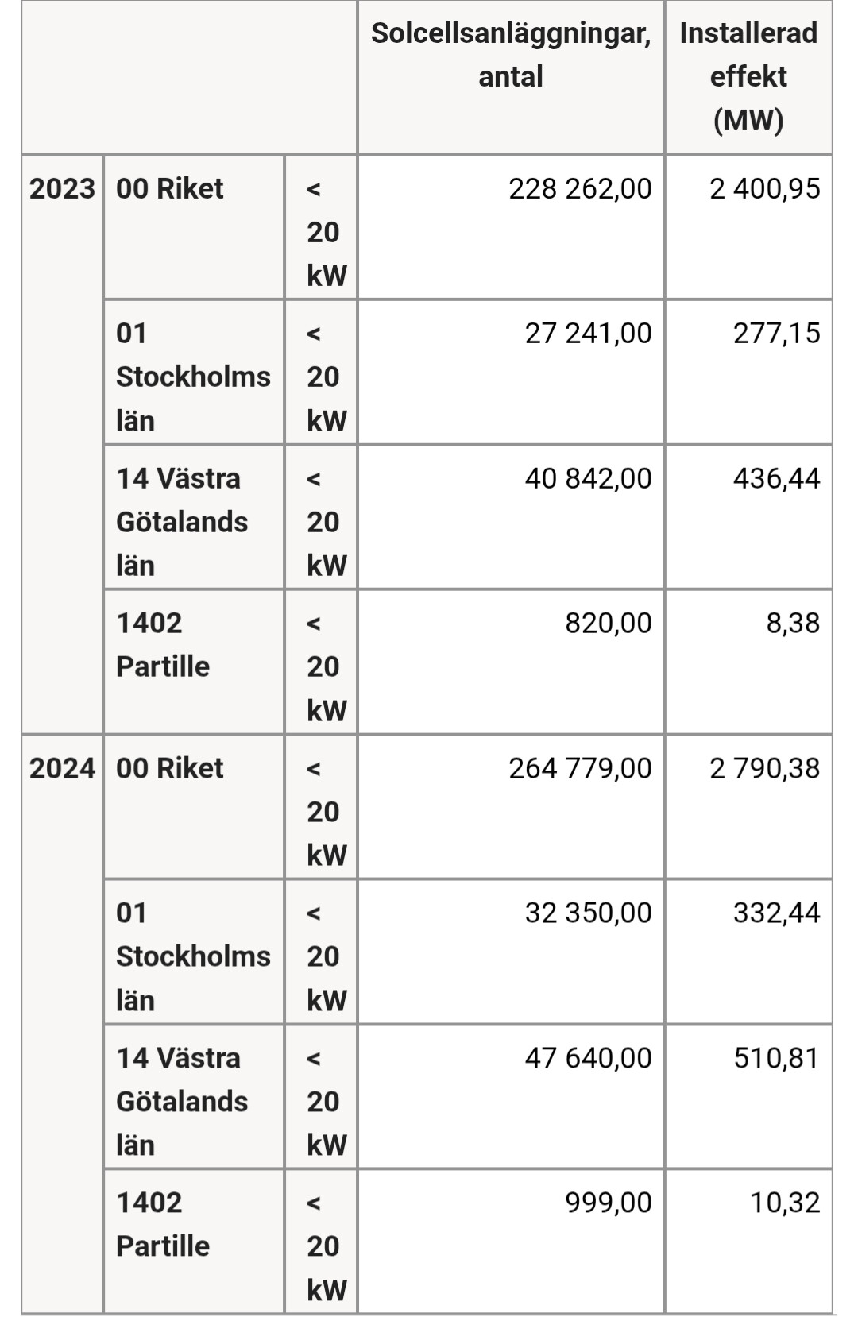Select the 510,81 MW cell
This screenshot has height=1317, width=858.
click(776, 1058)
